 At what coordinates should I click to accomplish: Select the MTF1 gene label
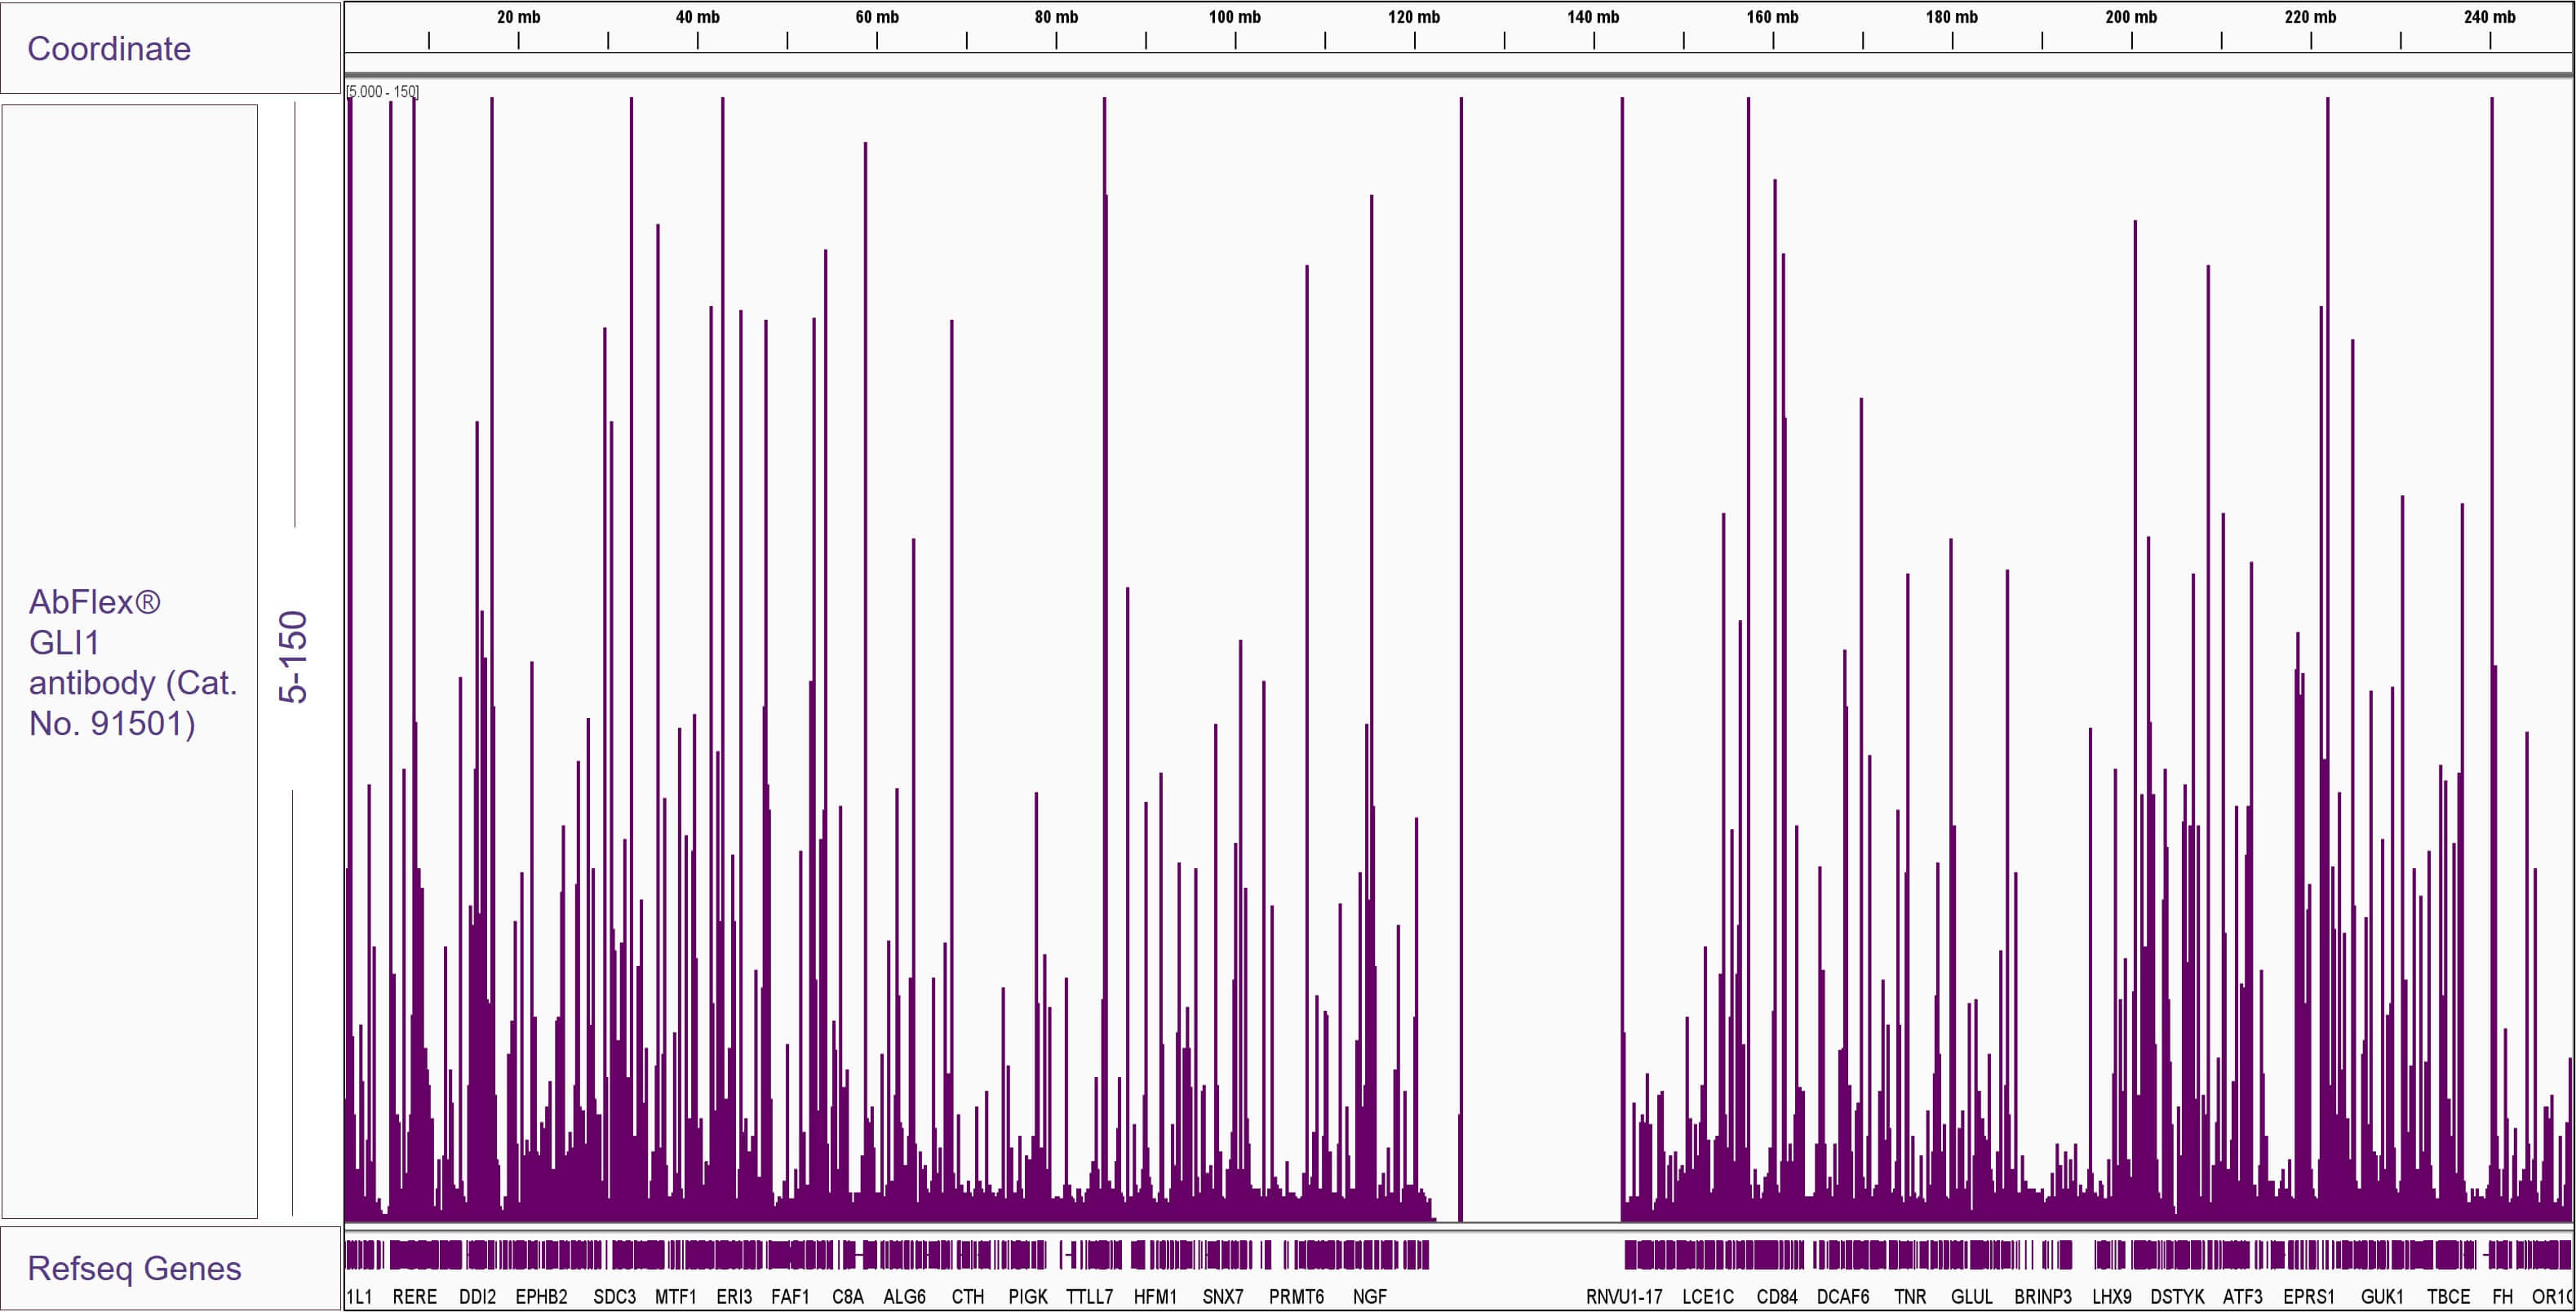(x=675, y=1296)
